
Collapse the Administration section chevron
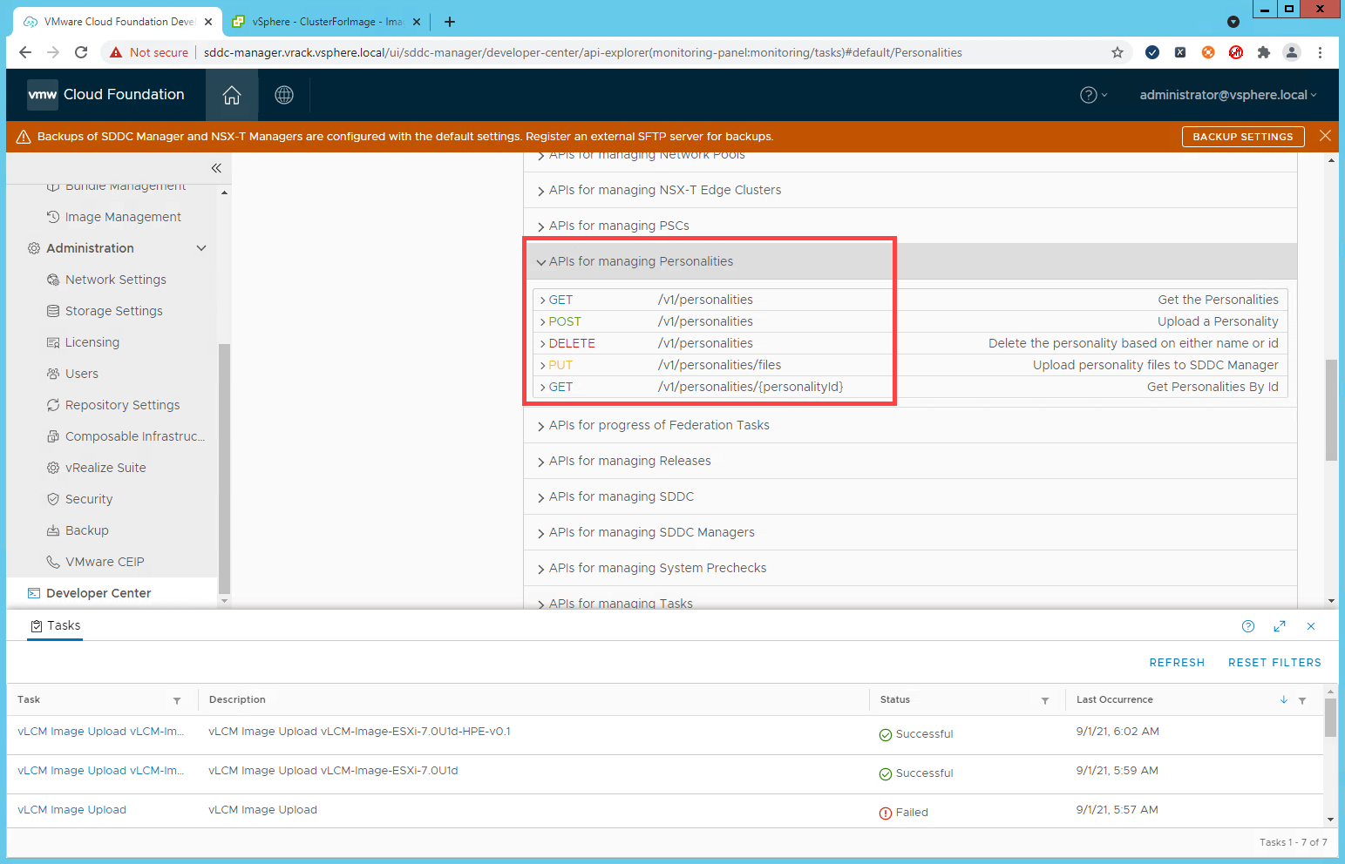pyautogui.click(x=201, y=248)
